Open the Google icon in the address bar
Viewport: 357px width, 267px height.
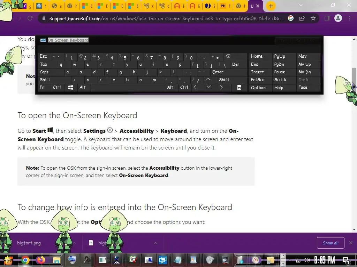coord(291,18)
